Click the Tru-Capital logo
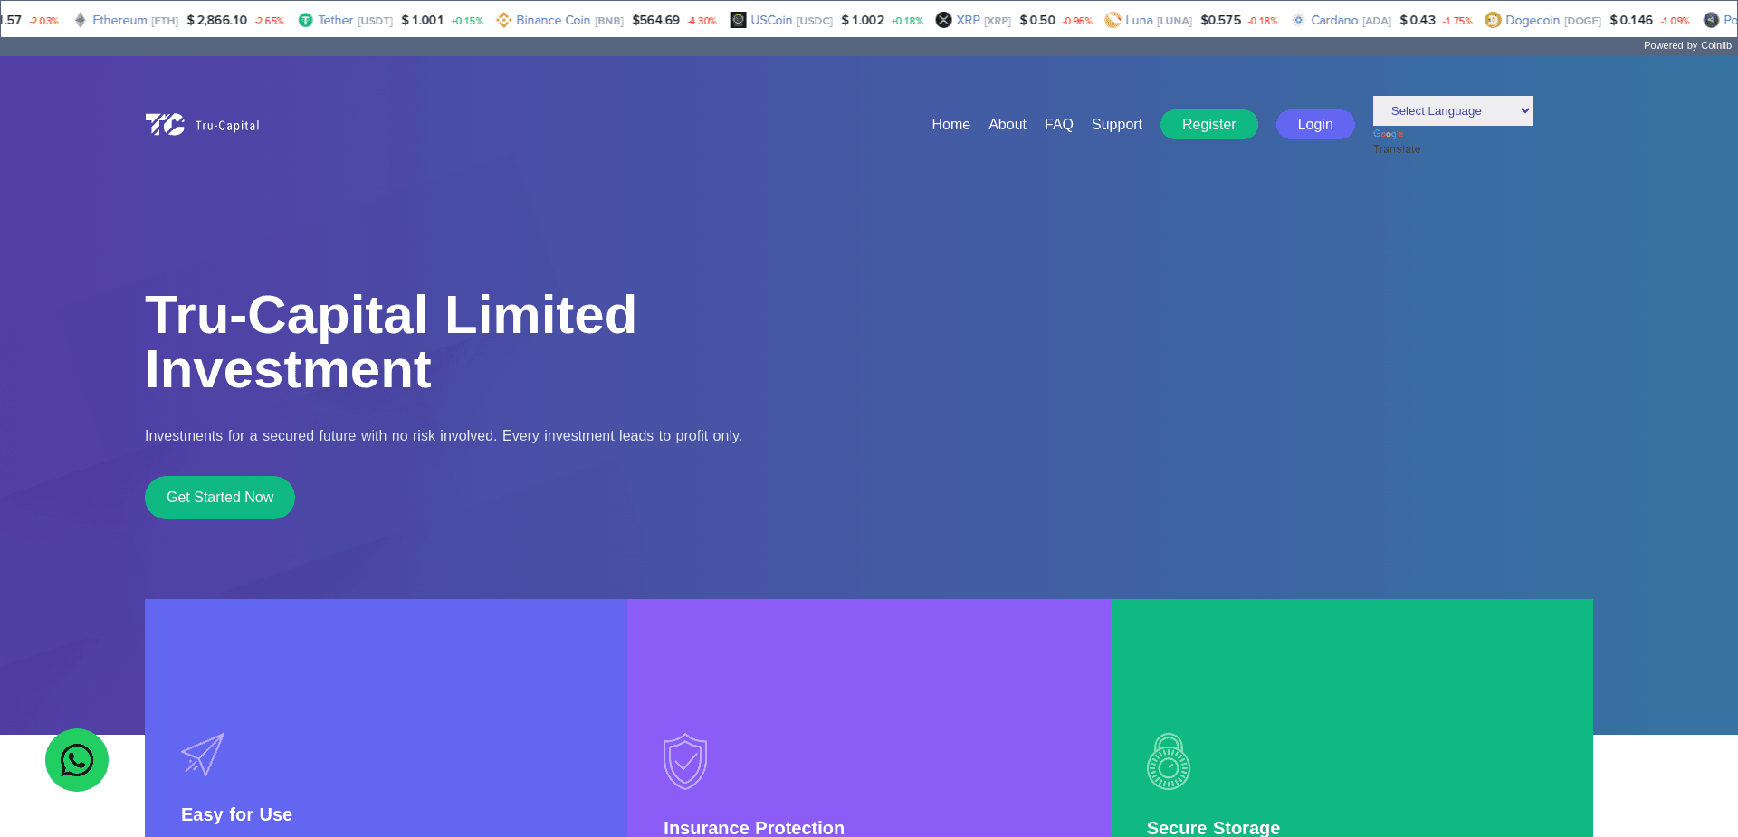This screenshot has height=837, width=1738. point(201,124)
